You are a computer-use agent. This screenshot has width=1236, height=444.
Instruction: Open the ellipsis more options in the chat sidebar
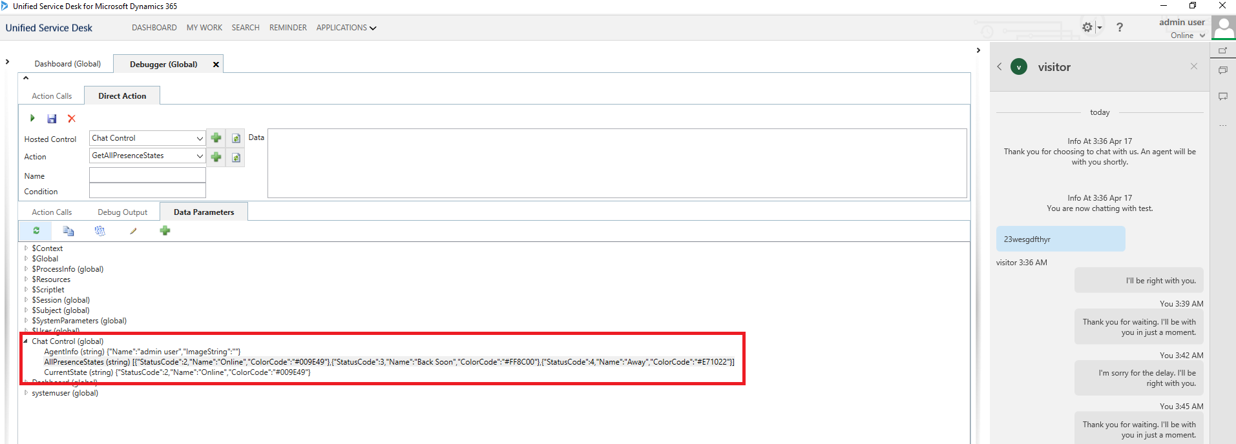click(1222, 125)
